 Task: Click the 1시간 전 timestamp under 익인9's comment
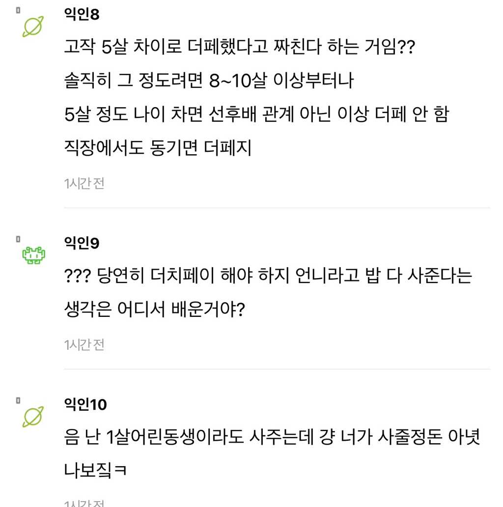click(x=84, y=345)
